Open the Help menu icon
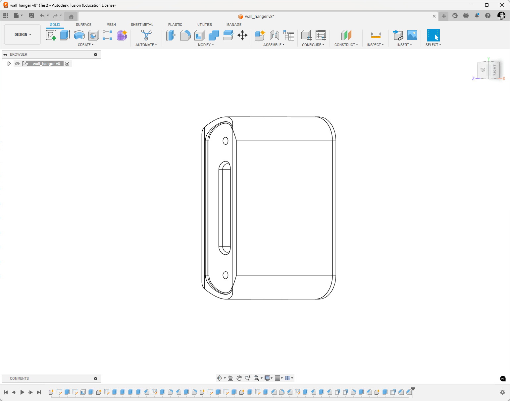Screen dimensions: 510x401 pos(488,16)
